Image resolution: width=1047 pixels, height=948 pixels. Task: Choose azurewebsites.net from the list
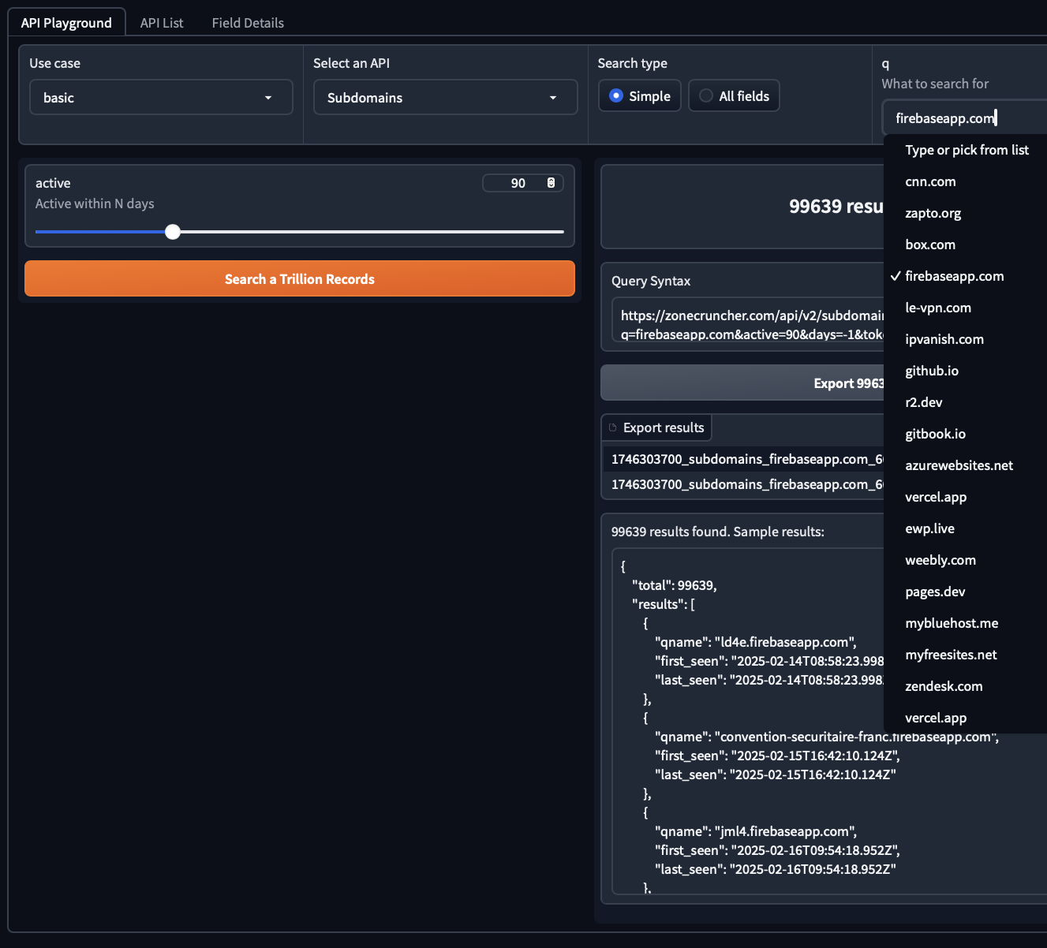coord(965,465)
